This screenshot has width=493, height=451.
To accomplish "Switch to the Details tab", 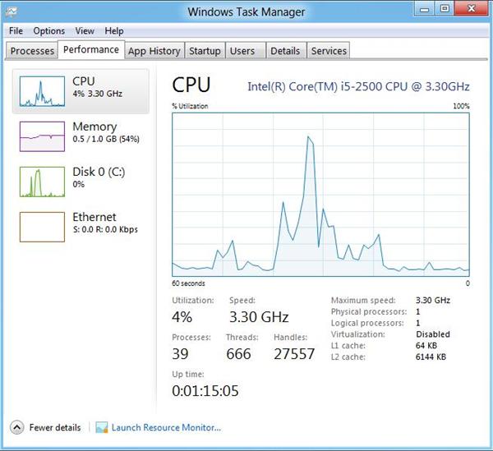I will [x=285, y=51].
